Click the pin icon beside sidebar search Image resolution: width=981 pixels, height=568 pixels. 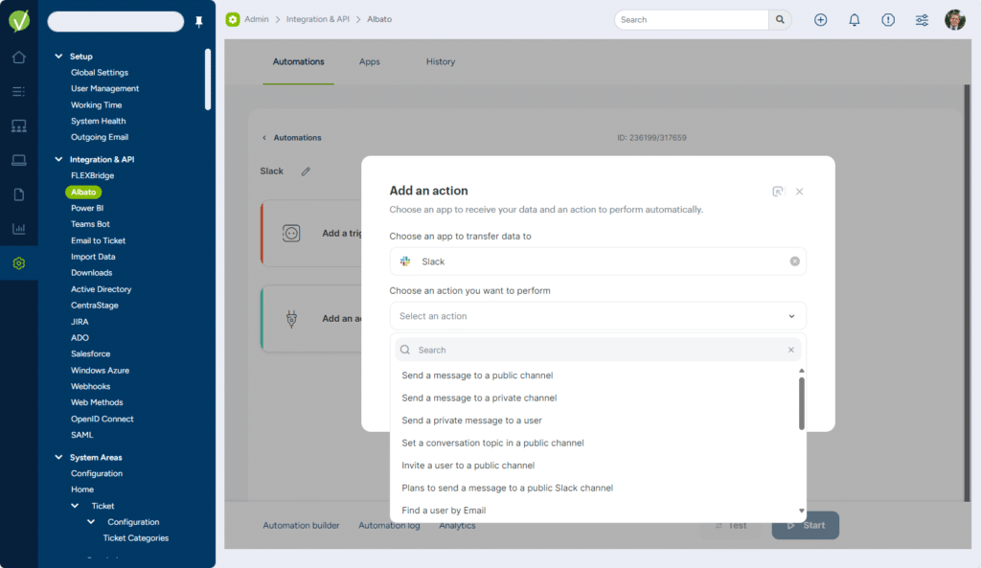(x=199, y=22)
